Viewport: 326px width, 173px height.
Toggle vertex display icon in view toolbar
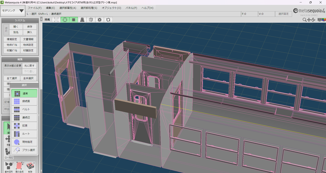point(56,20)
